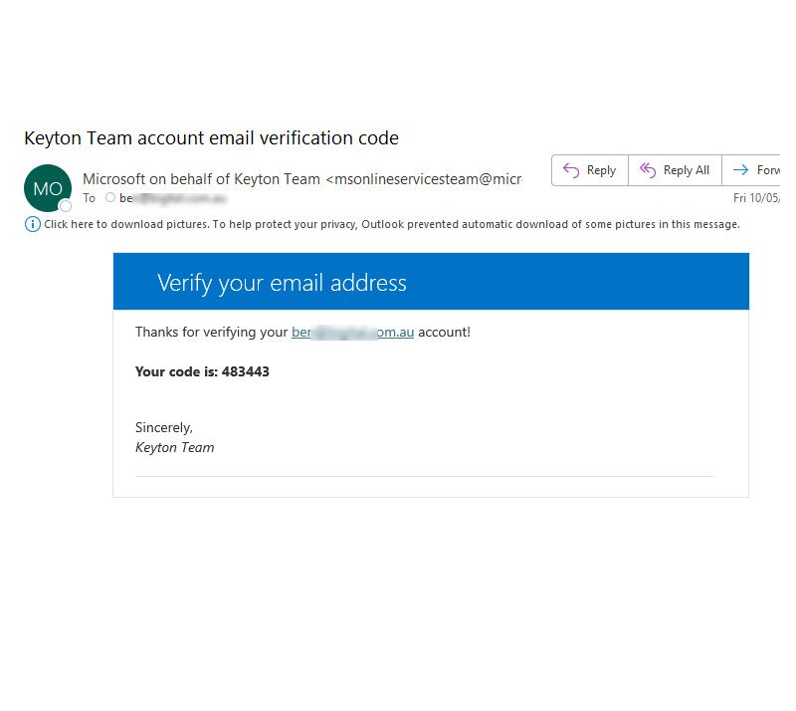Open the email address link in message body
This screenshot has height=711, width=796.
coord(352,332)
